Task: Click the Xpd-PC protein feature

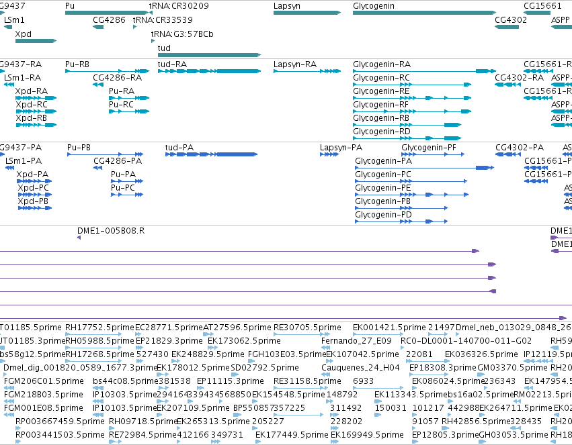Action: [35, 195]
